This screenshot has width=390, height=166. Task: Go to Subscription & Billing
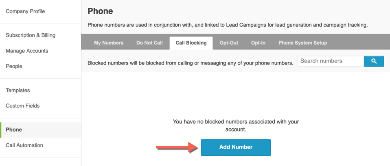tap(31, 35)
